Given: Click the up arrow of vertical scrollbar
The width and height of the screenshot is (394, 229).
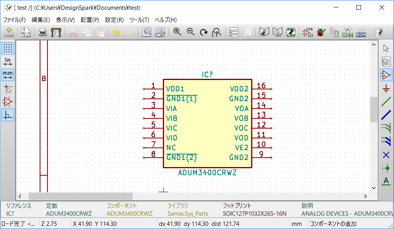Looking at the screenshot, I should [x=374, y=45].
